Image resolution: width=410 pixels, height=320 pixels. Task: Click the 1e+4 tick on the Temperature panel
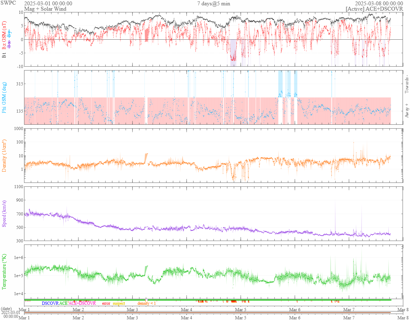pyautogui.click(x=18, y=293)
